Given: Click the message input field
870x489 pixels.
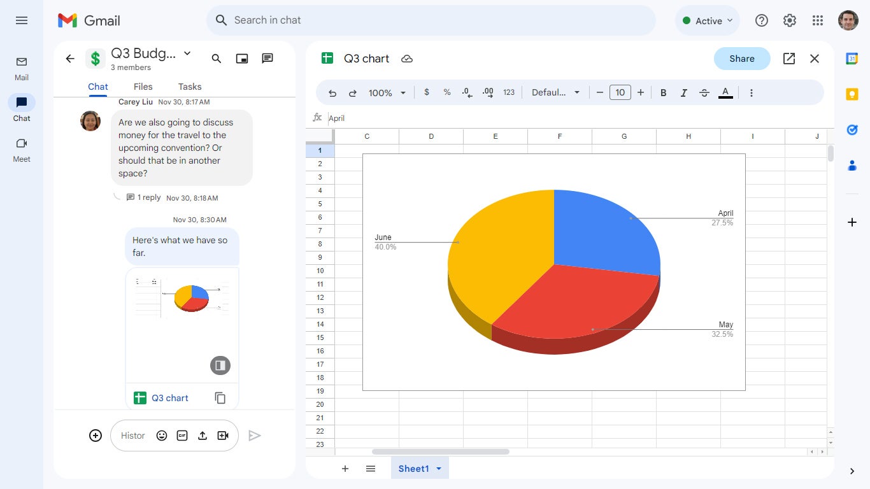Looking at the screenshot, I should pos(132,436).
